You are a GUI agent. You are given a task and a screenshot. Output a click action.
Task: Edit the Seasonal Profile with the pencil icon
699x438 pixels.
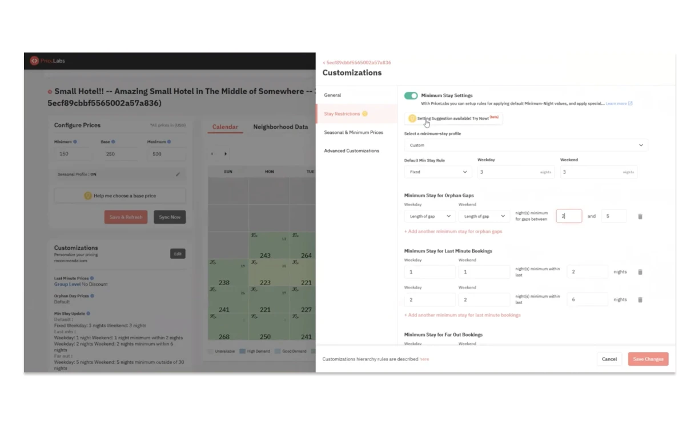(178, 174)
